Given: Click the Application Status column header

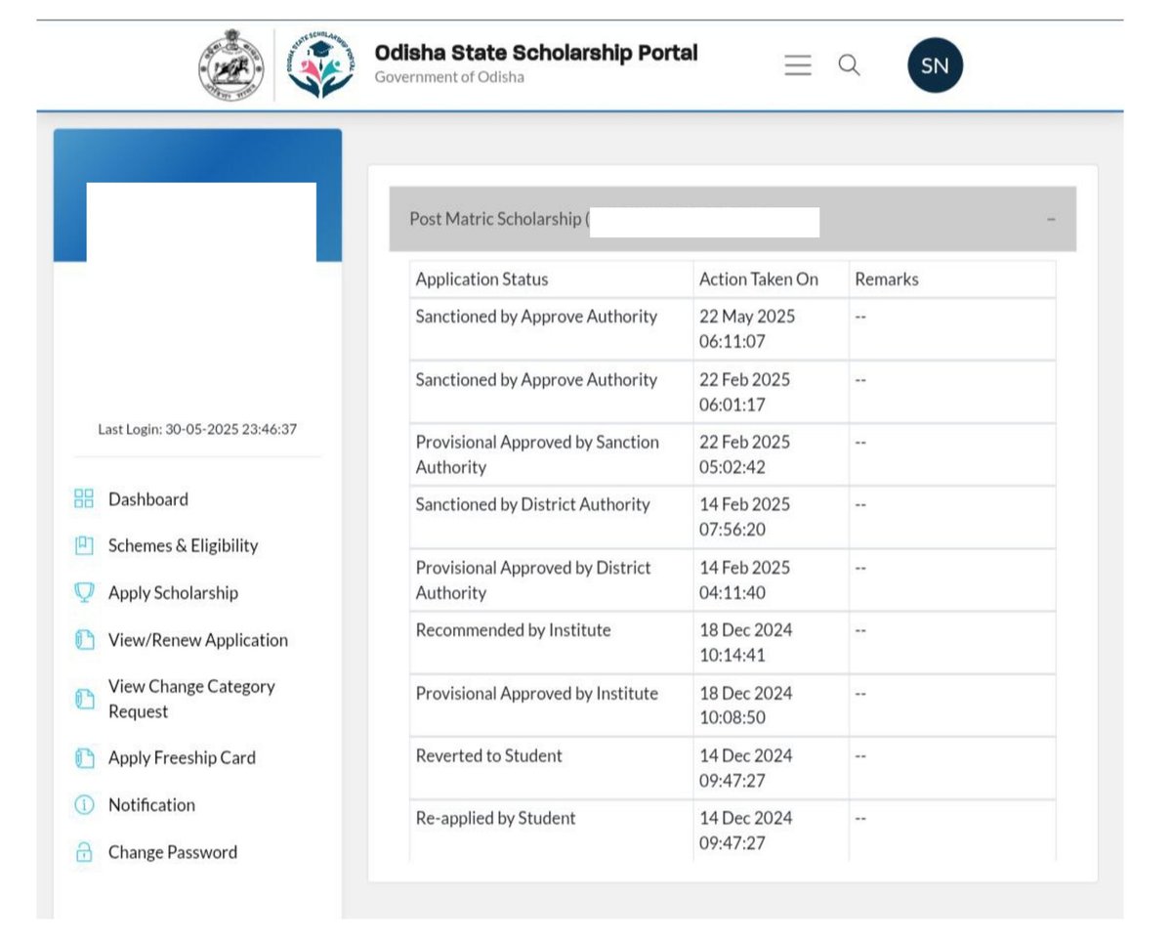Looking at the screenshot, I should 482,279.
